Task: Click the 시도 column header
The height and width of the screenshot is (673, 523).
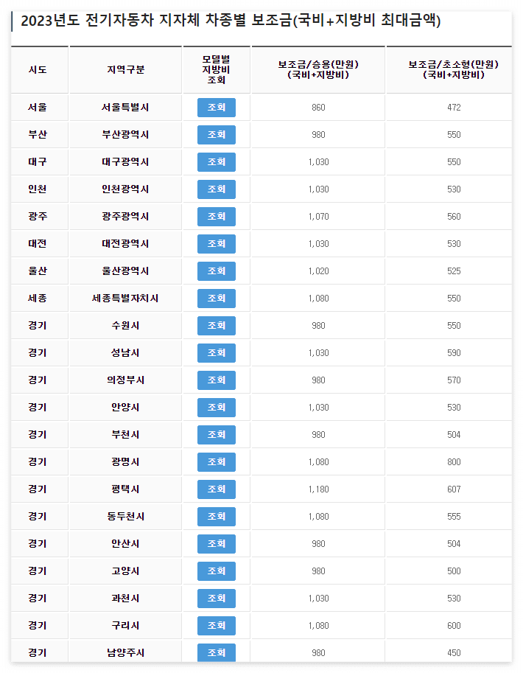Action: coord(39,69)
